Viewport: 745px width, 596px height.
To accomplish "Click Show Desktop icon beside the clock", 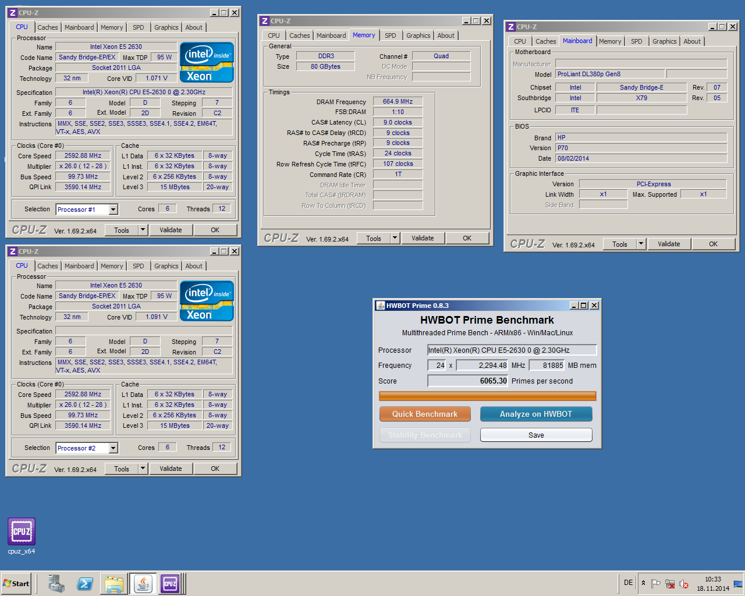I will pos(738,584).
